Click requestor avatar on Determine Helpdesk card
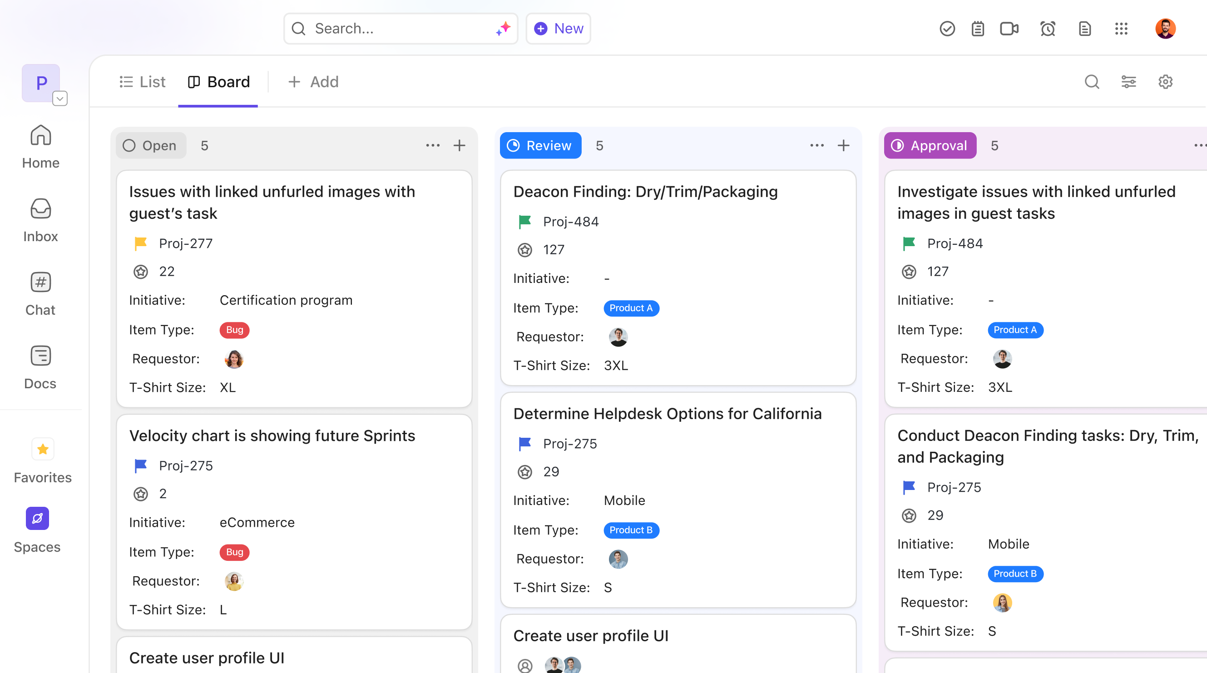Screen dimensions: 1207x673 pyautogui.click(x=618, y=559)
